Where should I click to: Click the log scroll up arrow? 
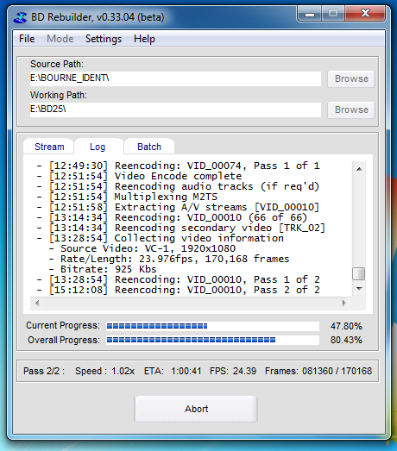click(x=359, y=169)
